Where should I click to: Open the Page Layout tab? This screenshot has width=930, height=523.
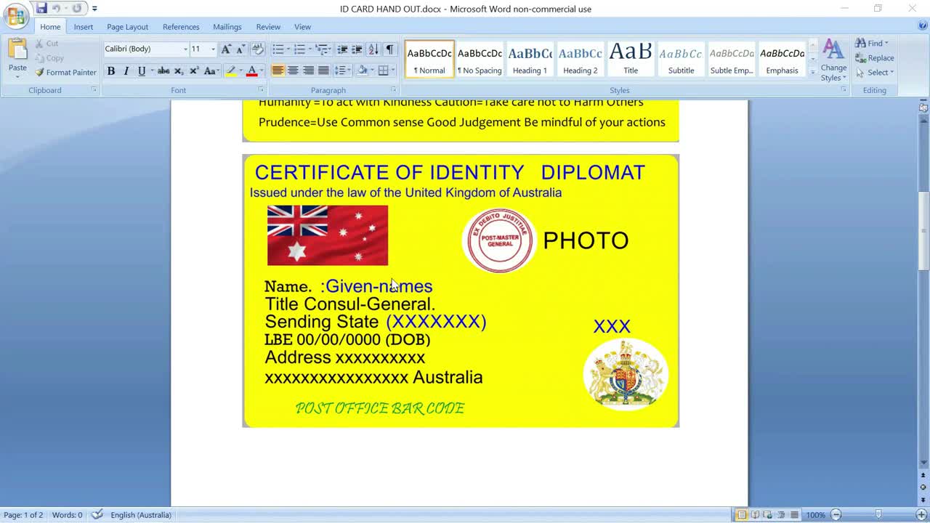[127, 27]
